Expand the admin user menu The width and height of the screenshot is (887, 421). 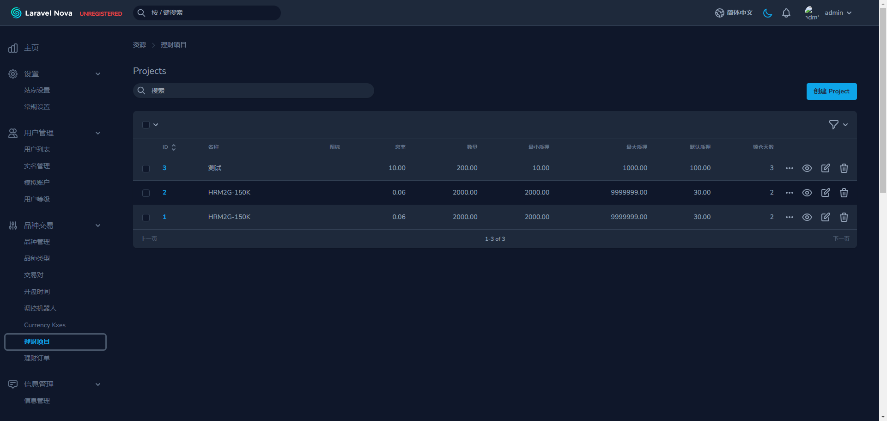click(837, 13)
